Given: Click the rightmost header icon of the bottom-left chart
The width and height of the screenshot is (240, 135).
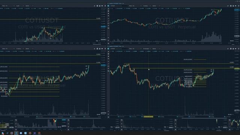Looking at the screenshot, I should tap(105, 49).
